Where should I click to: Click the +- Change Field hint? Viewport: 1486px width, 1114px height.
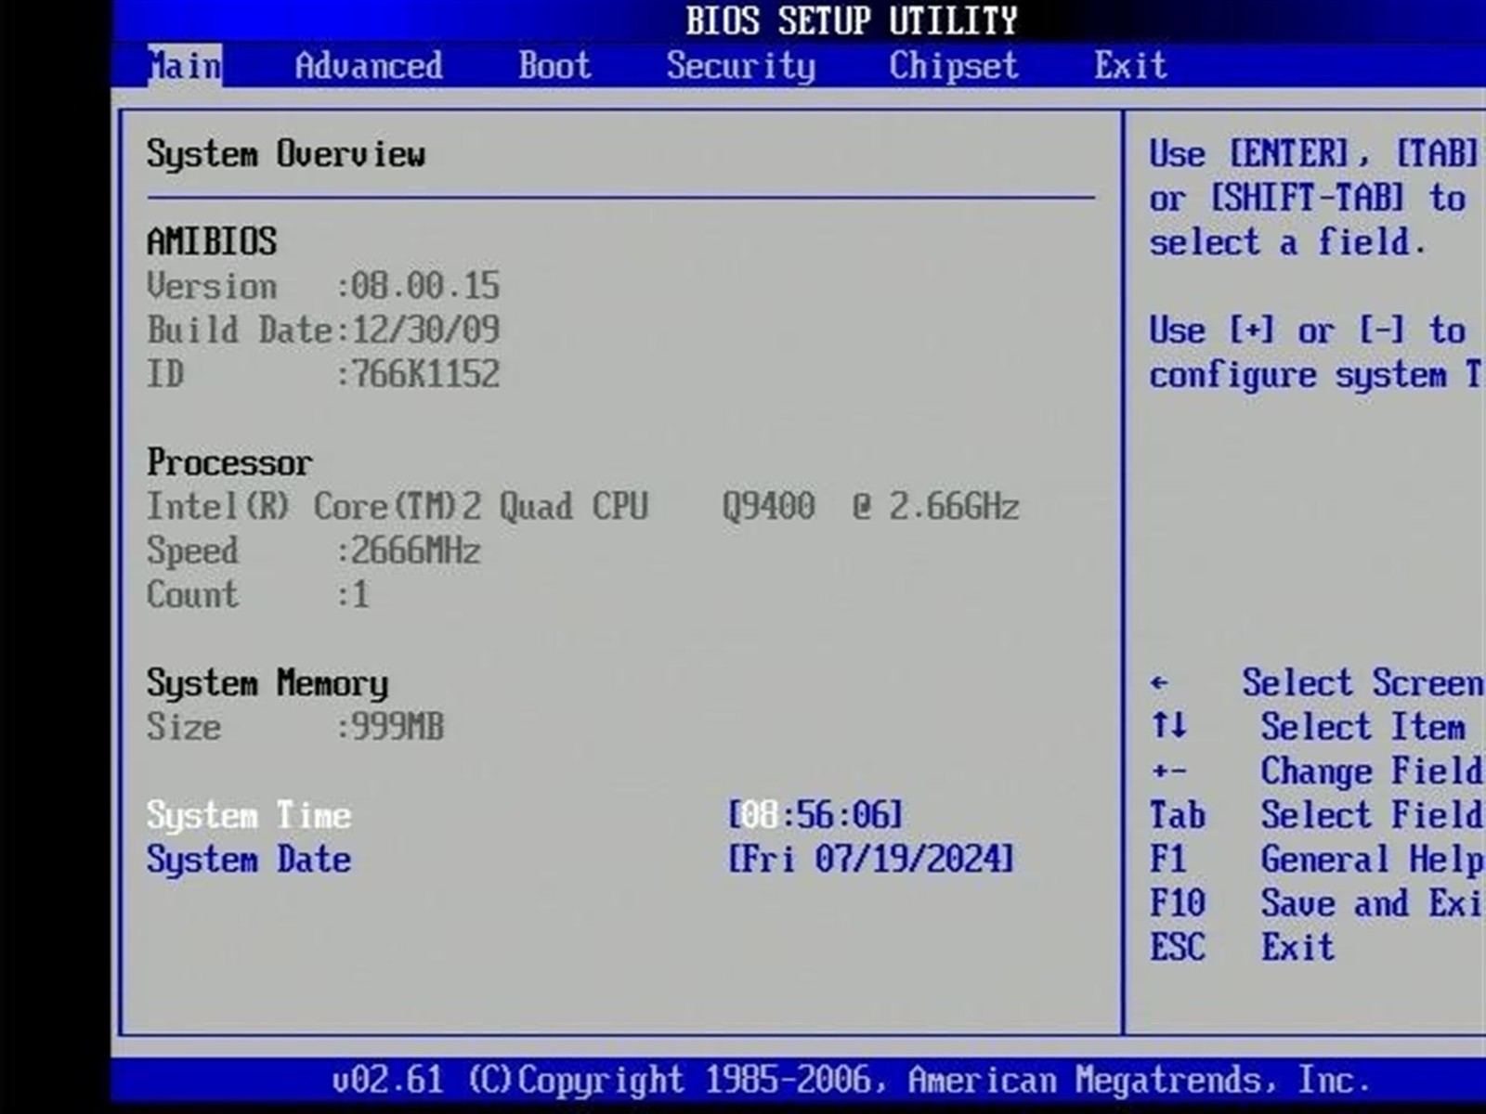click(x=1317, y=771)
